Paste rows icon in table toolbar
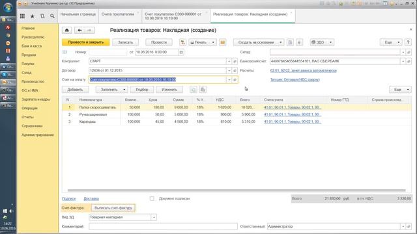This screenshot has height=234, width=417. [x=203, y=90]
